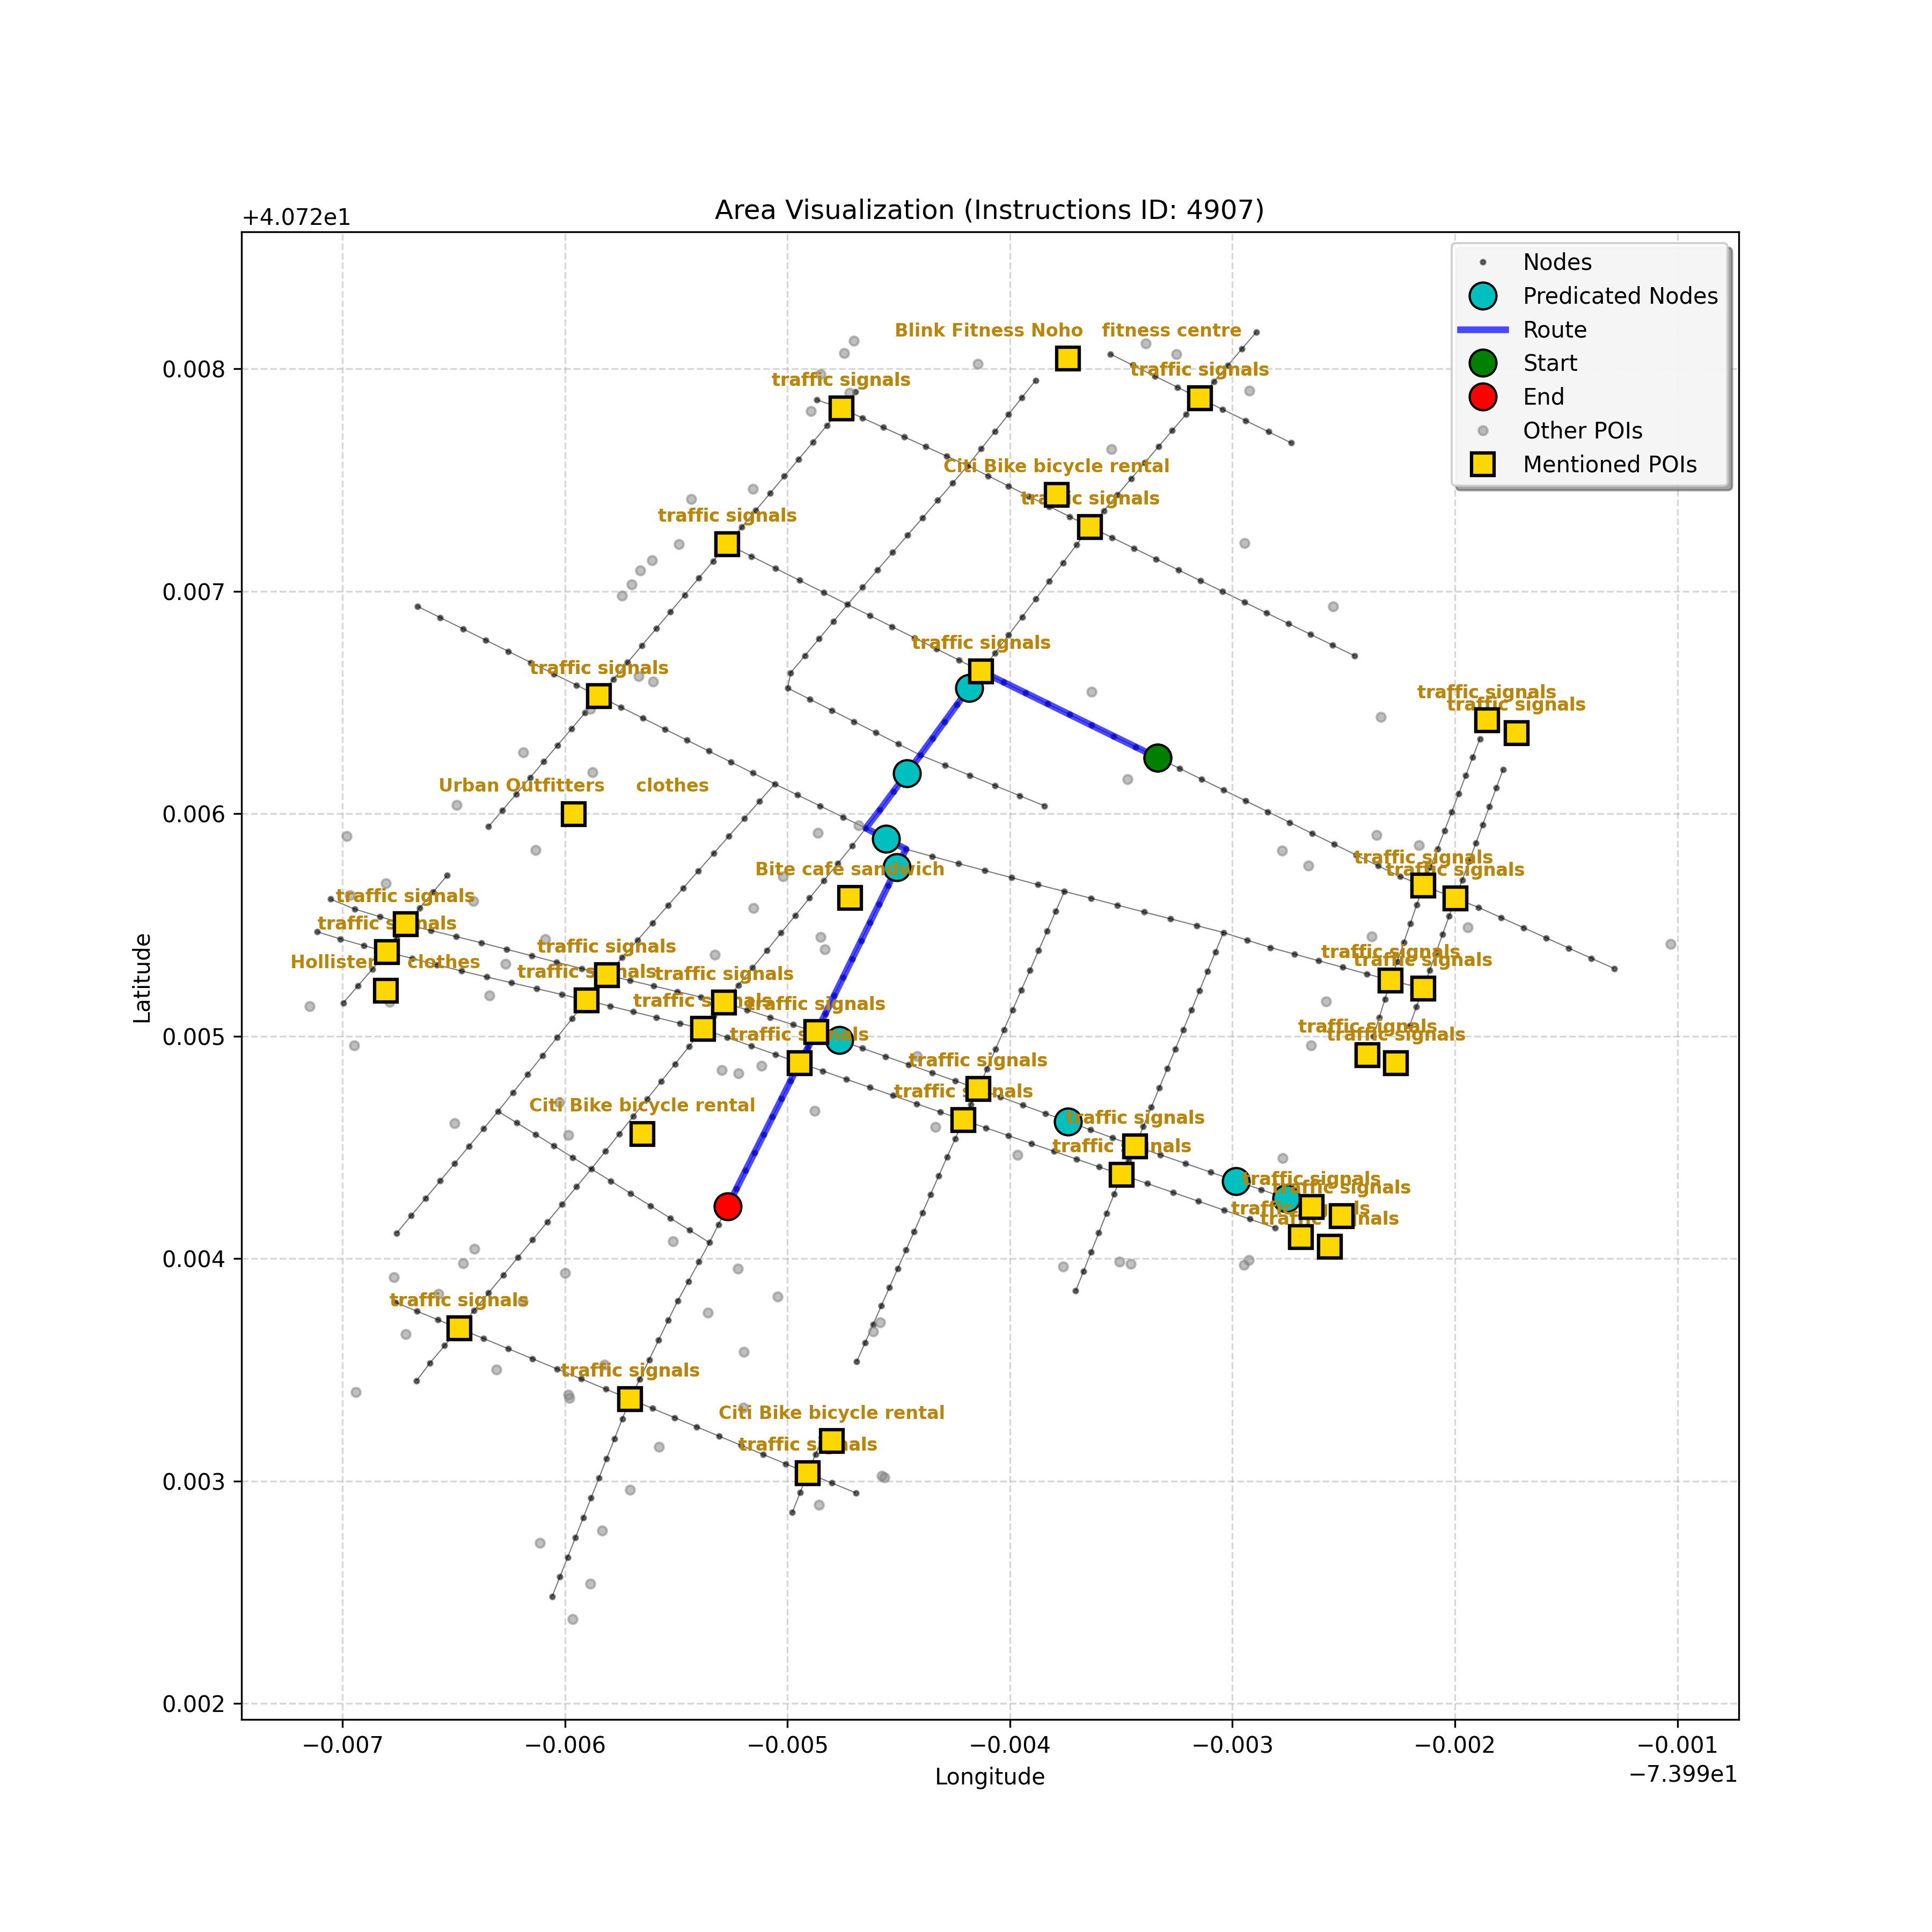Click the bottommost Citi Bike bicycle rental marker
1932x1932 pixels.
(x=831, y=1441)
